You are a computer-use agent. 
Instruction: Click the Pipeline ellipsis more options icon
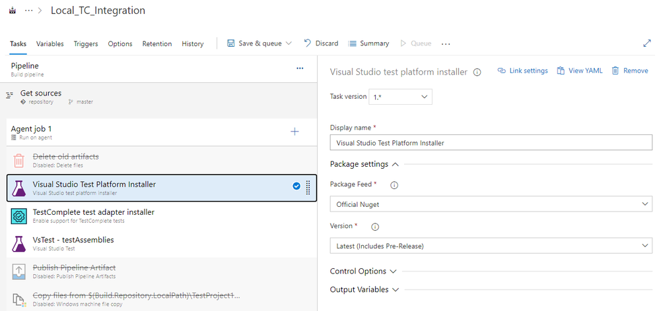300,69
